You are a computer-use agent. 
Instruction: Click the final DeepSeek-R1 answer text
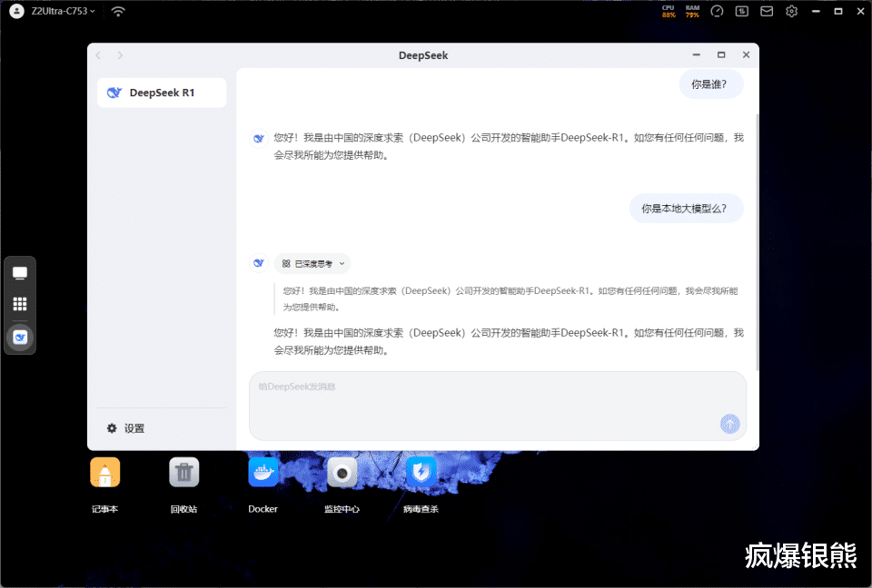tap(509, 341)
